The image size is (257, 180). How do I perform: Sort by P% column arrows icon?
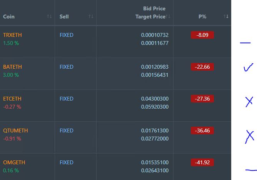tap(226, 17)
